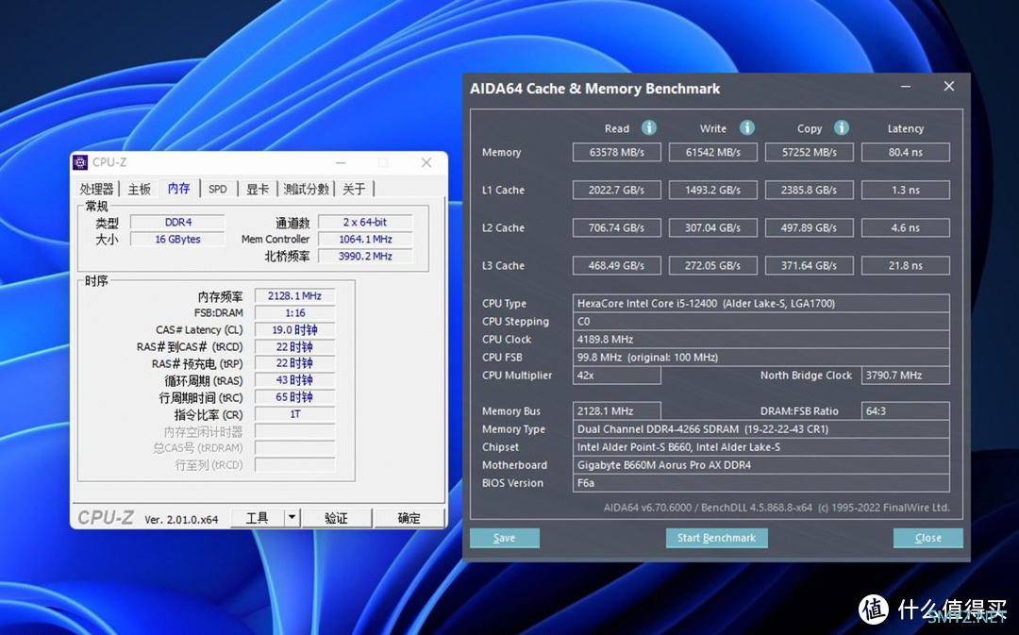Minimize the CPU-Z window
Viewport: 1019px width, 635px height.
(x=341, y=162)
